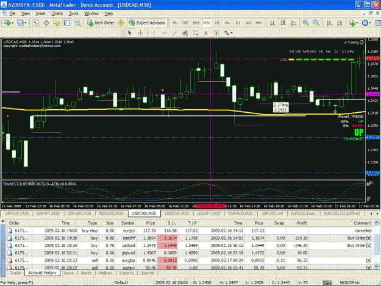381x286 pixels.
Task: Toggle the Expert Advisors button
Action: click(148, 23)
